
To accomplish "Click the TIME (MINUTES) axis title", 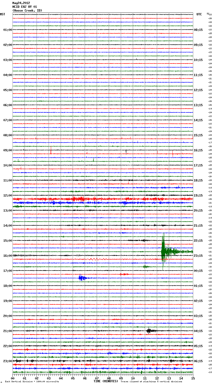I will (x=106, y=381).
